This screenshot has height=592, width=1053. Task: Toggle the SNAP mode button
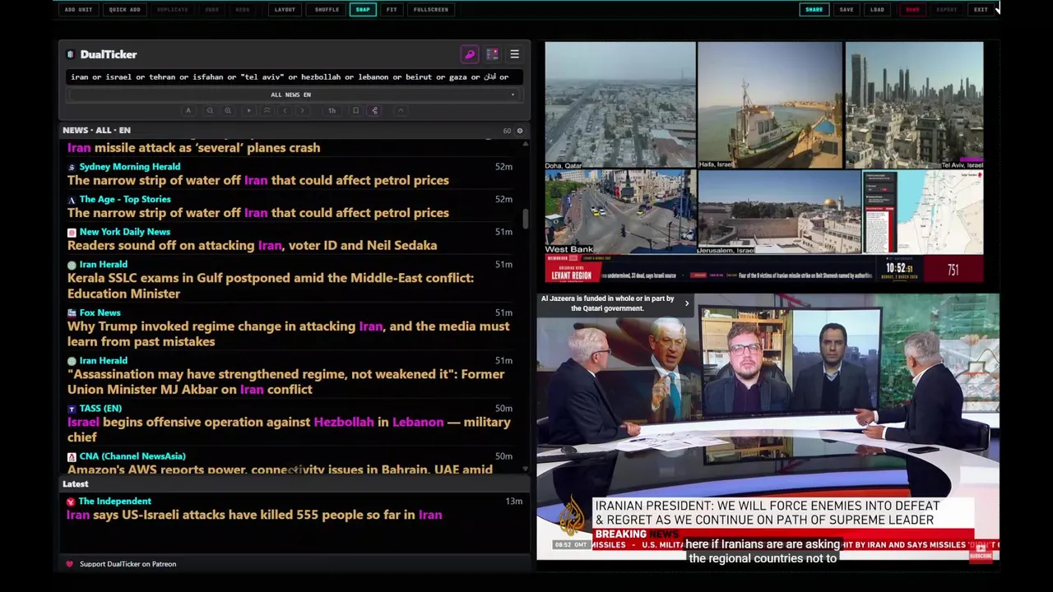362,10
